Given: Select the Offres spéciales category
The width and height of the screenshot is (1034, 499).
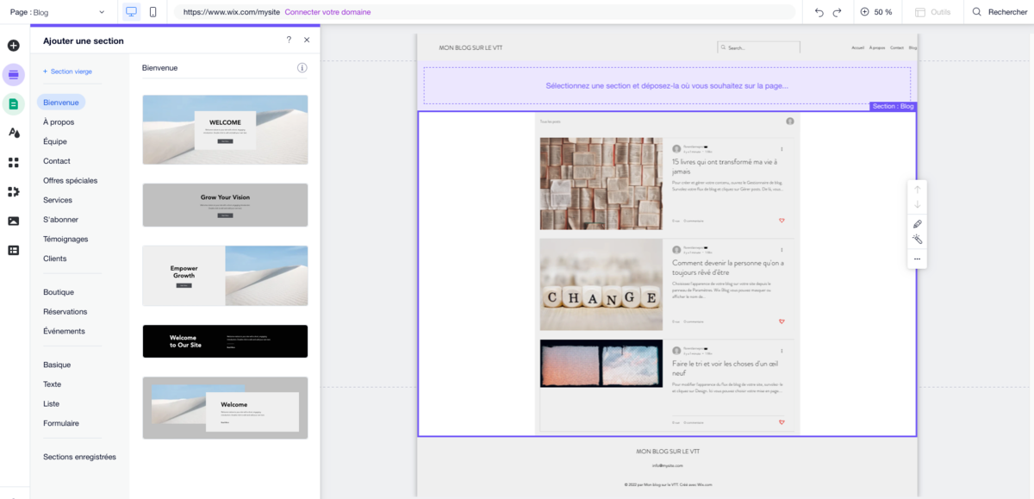Looking at the screenshot, I should [x=71, y=181].
